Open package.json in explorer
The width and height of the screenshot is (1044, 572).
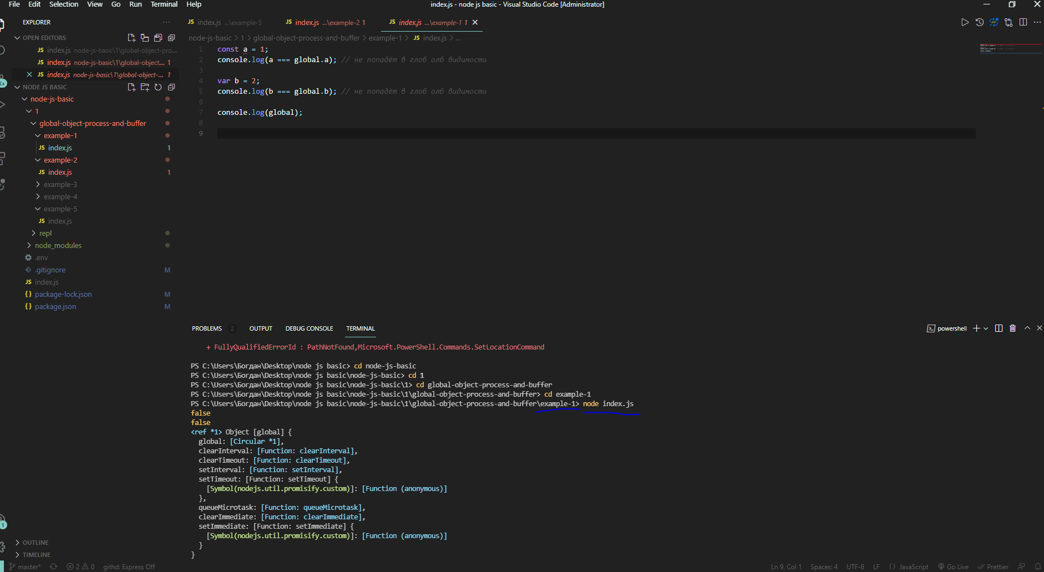tap(55, 306)
